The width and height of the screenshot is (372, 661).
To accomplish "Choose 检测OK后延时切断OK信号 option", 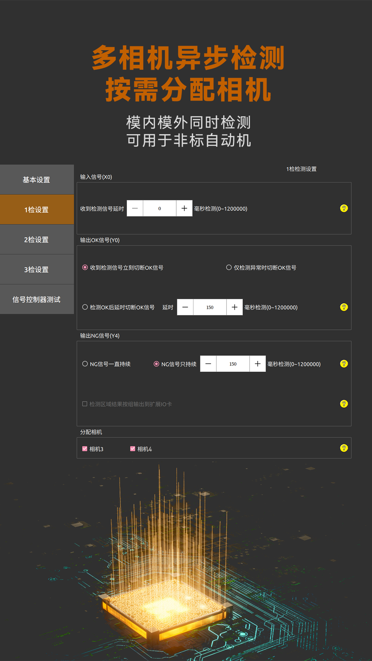I will [x=85, y=307].
